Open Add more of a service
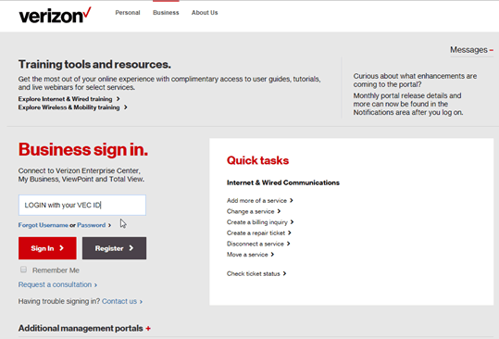The height and width of the screenshot is (339, 499). (259, 201)
